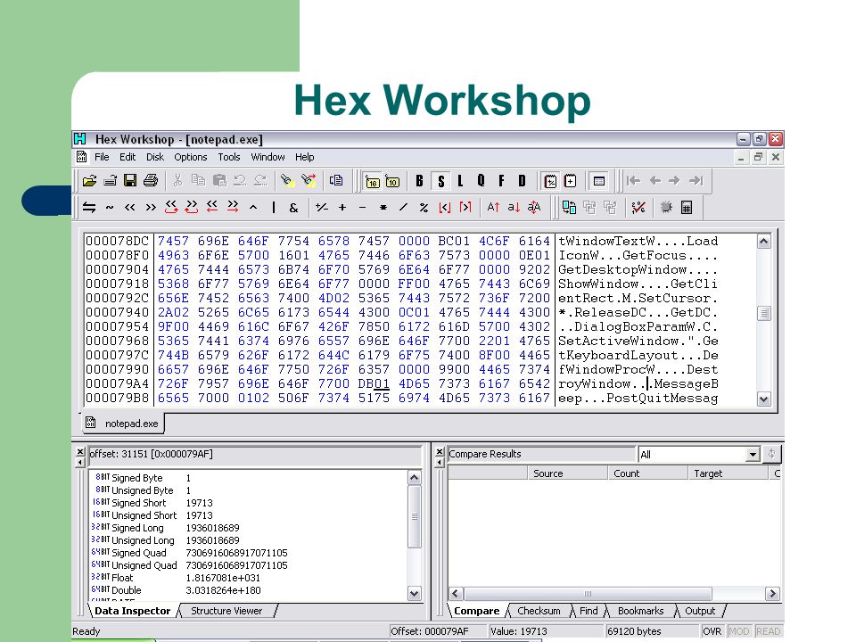This screenshot has height=642, width=856.
Task: Apply bitwise AND ampersand operation
Action: [x=293, y=208]
